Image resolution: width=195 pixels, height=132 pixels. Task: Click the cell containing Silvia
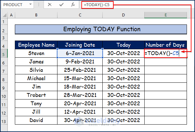(x=36, y=70)
